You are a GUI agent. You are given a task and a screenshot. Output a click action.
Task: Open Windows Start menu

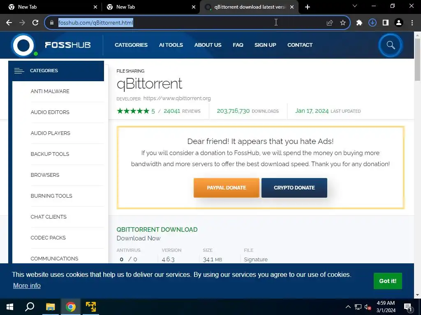10,307
